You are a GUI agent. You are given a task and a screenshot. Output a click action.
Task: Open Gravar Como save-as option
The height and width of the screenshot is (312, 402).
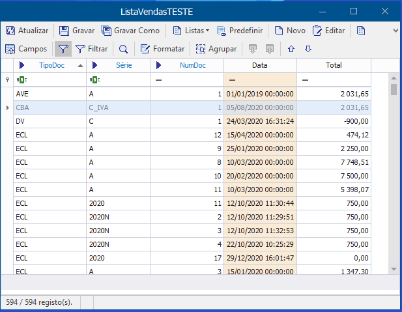[x=130, y=31]
